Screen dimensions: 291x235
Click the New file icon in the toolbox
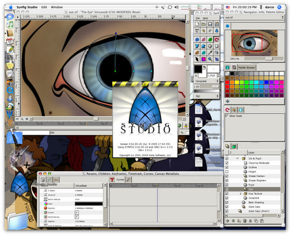pyautogui.click(x=197, y=24)
